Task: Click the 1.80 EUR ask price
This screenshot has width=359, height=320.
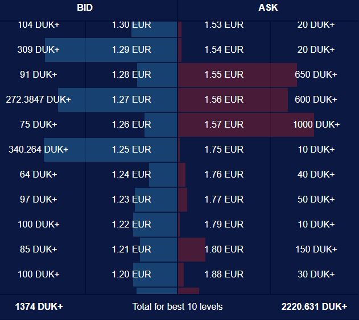Action: (224, 249)
